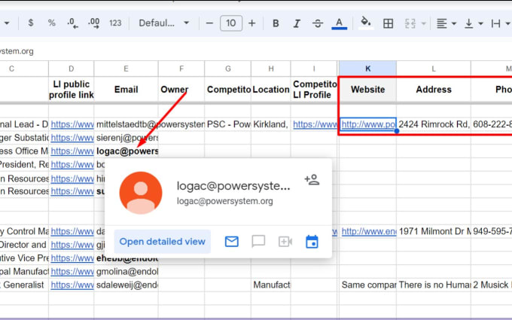Image resolution: width=512 pixels, height=320 pixels.
Task: Click the Open detailed view button
Action: [x=163, y=242]
